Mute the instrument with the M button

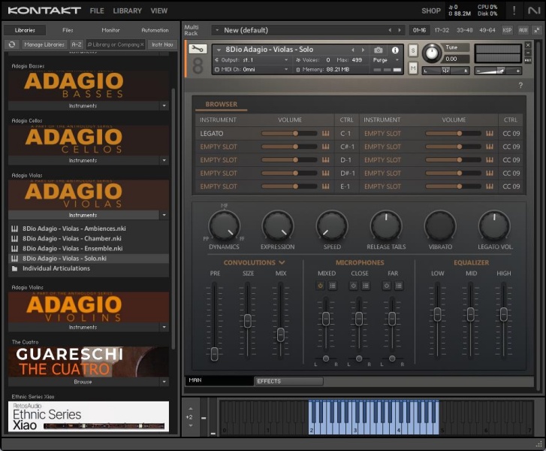click(x=413, y=68)
